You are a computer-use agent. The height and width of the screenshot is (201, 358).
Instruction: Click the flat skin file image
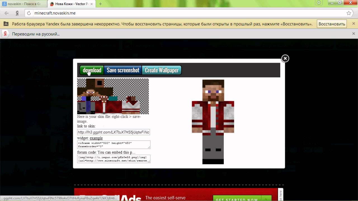113,96
